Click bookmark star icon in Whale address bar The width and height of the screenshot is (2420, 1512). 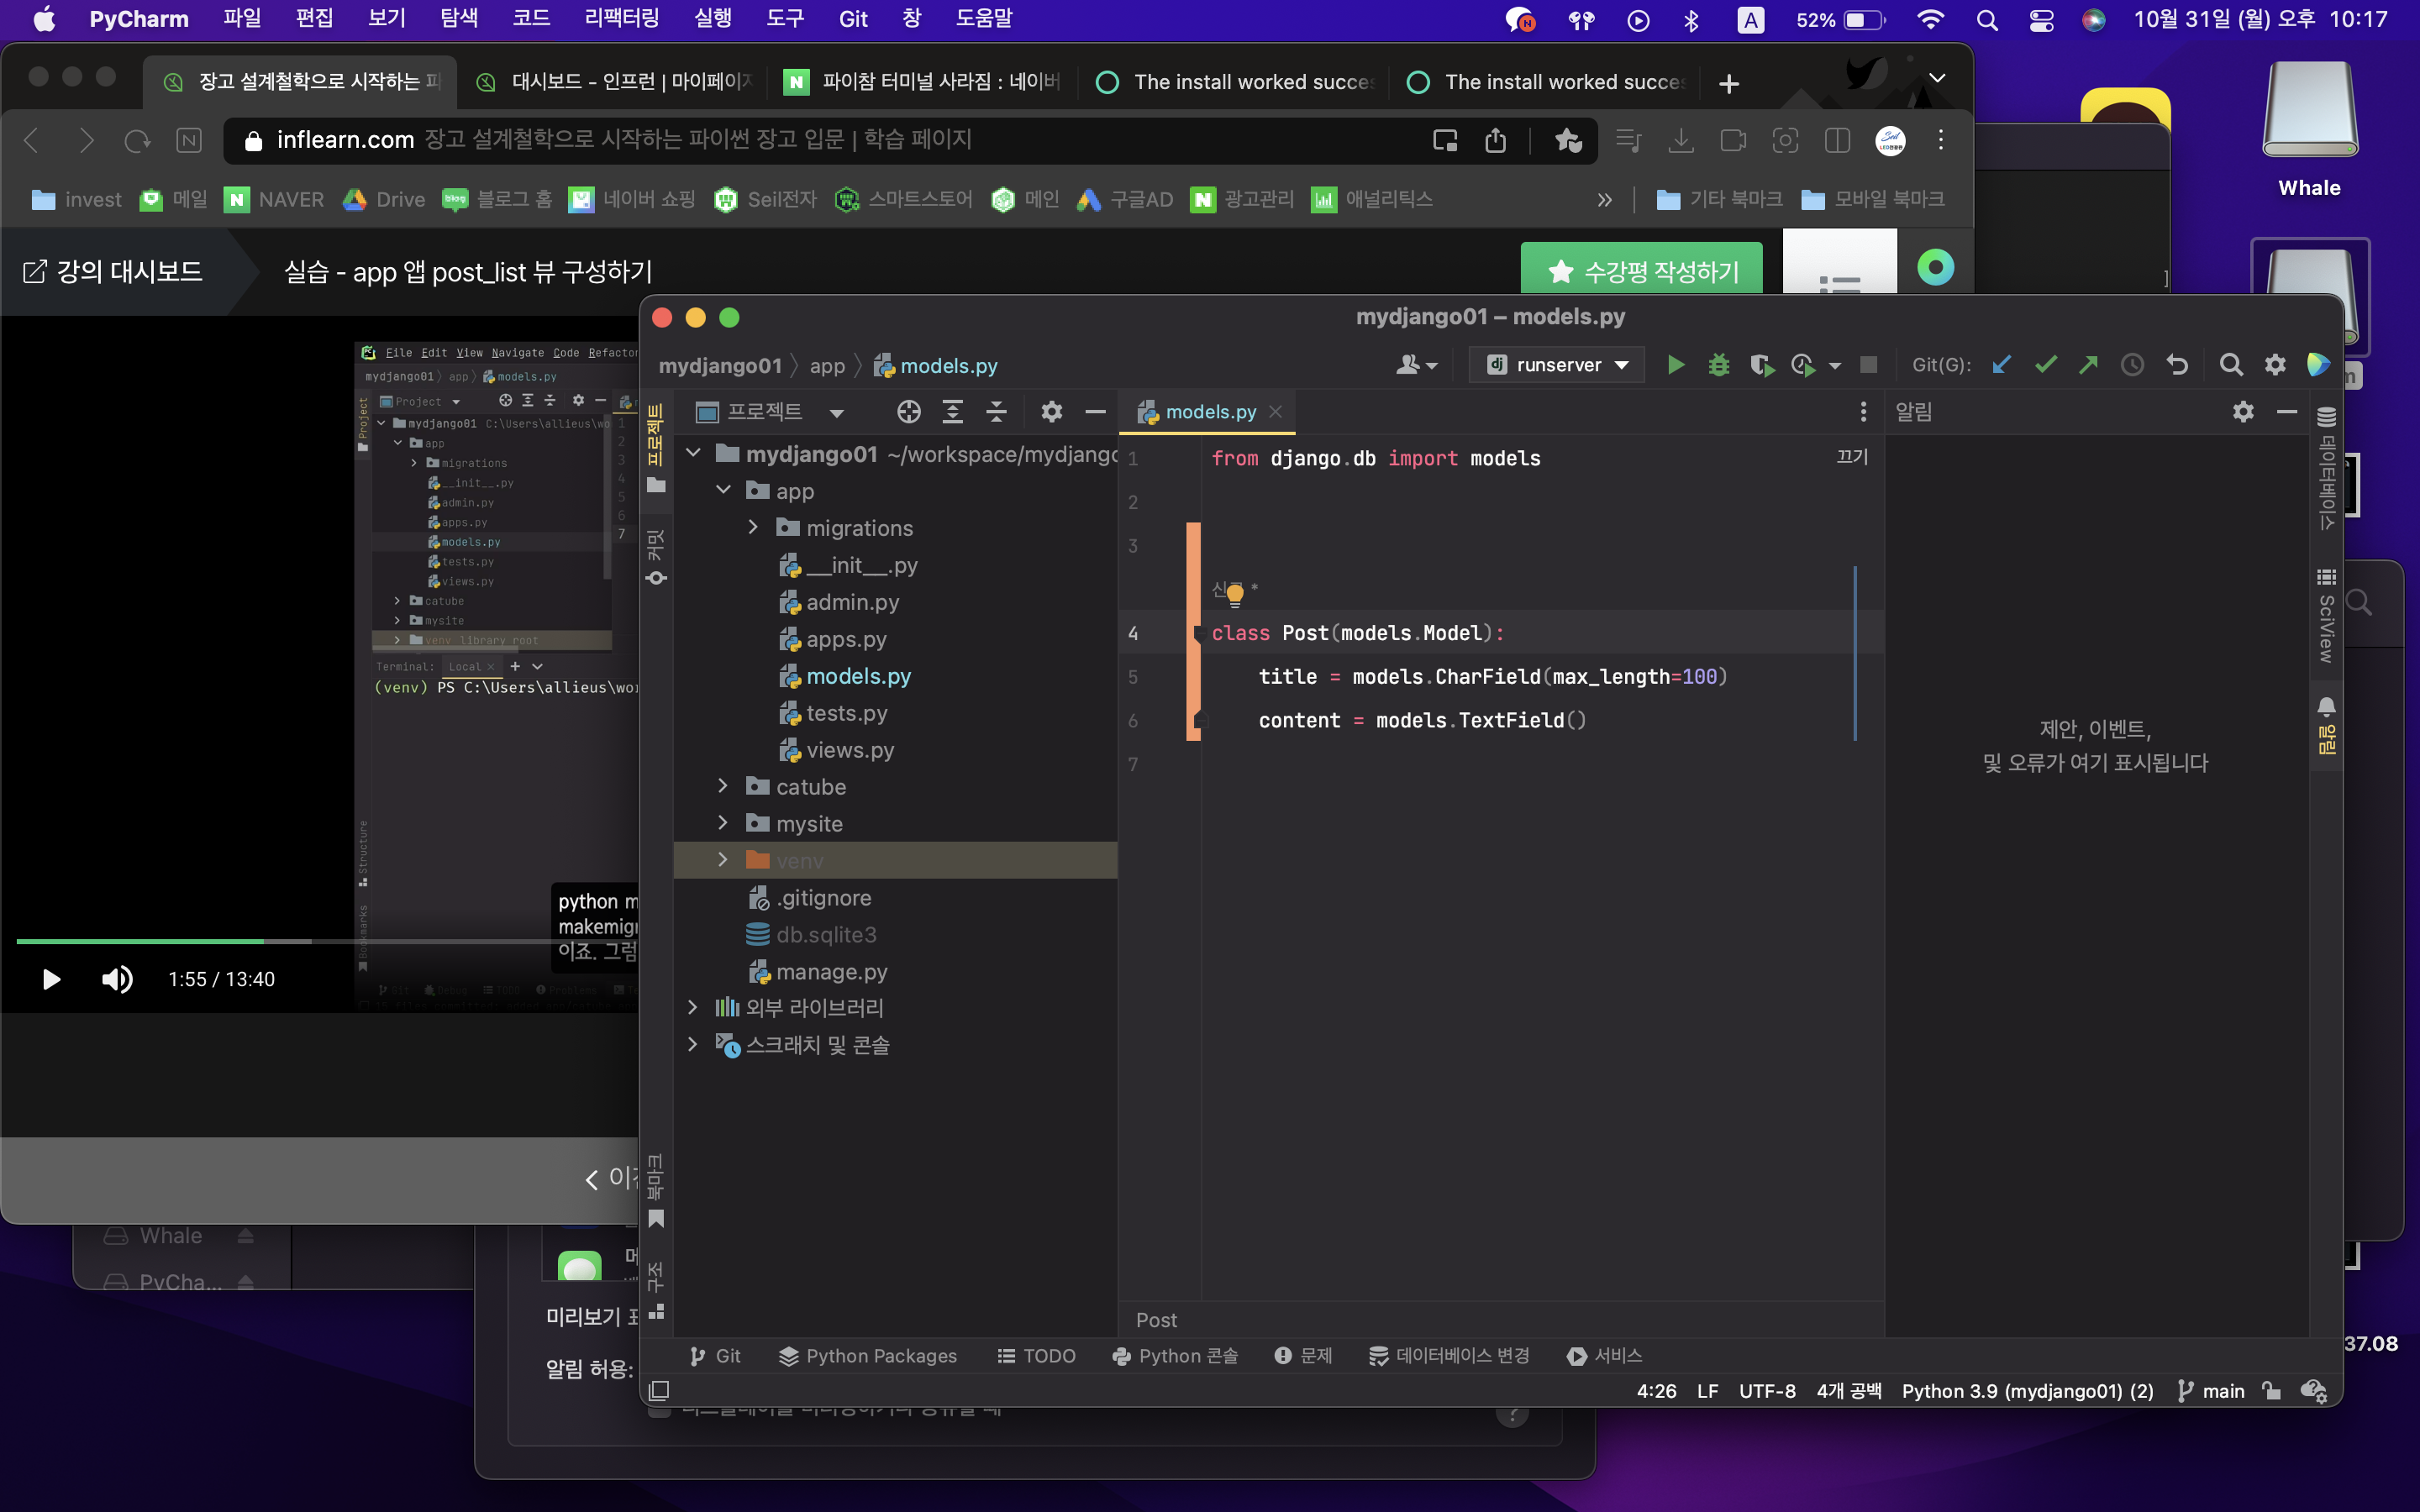(1567, 140)
